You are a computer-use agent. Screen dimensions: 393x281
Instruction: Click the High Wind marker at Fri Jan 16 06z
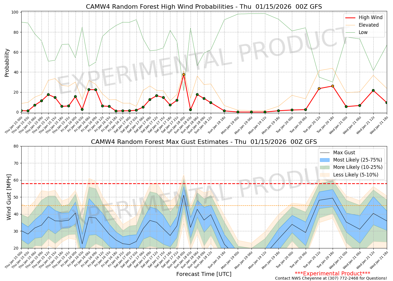click(89, 90)
